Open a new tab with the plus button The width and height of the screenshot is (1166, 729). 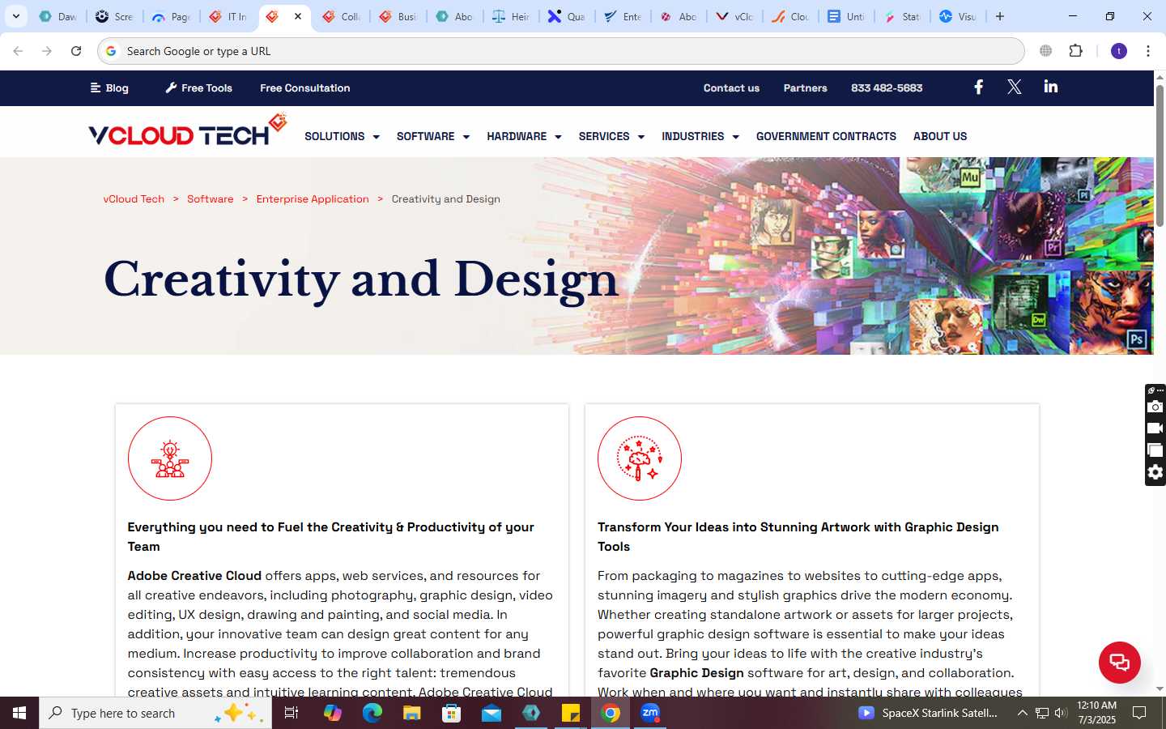click(1000, 16)
